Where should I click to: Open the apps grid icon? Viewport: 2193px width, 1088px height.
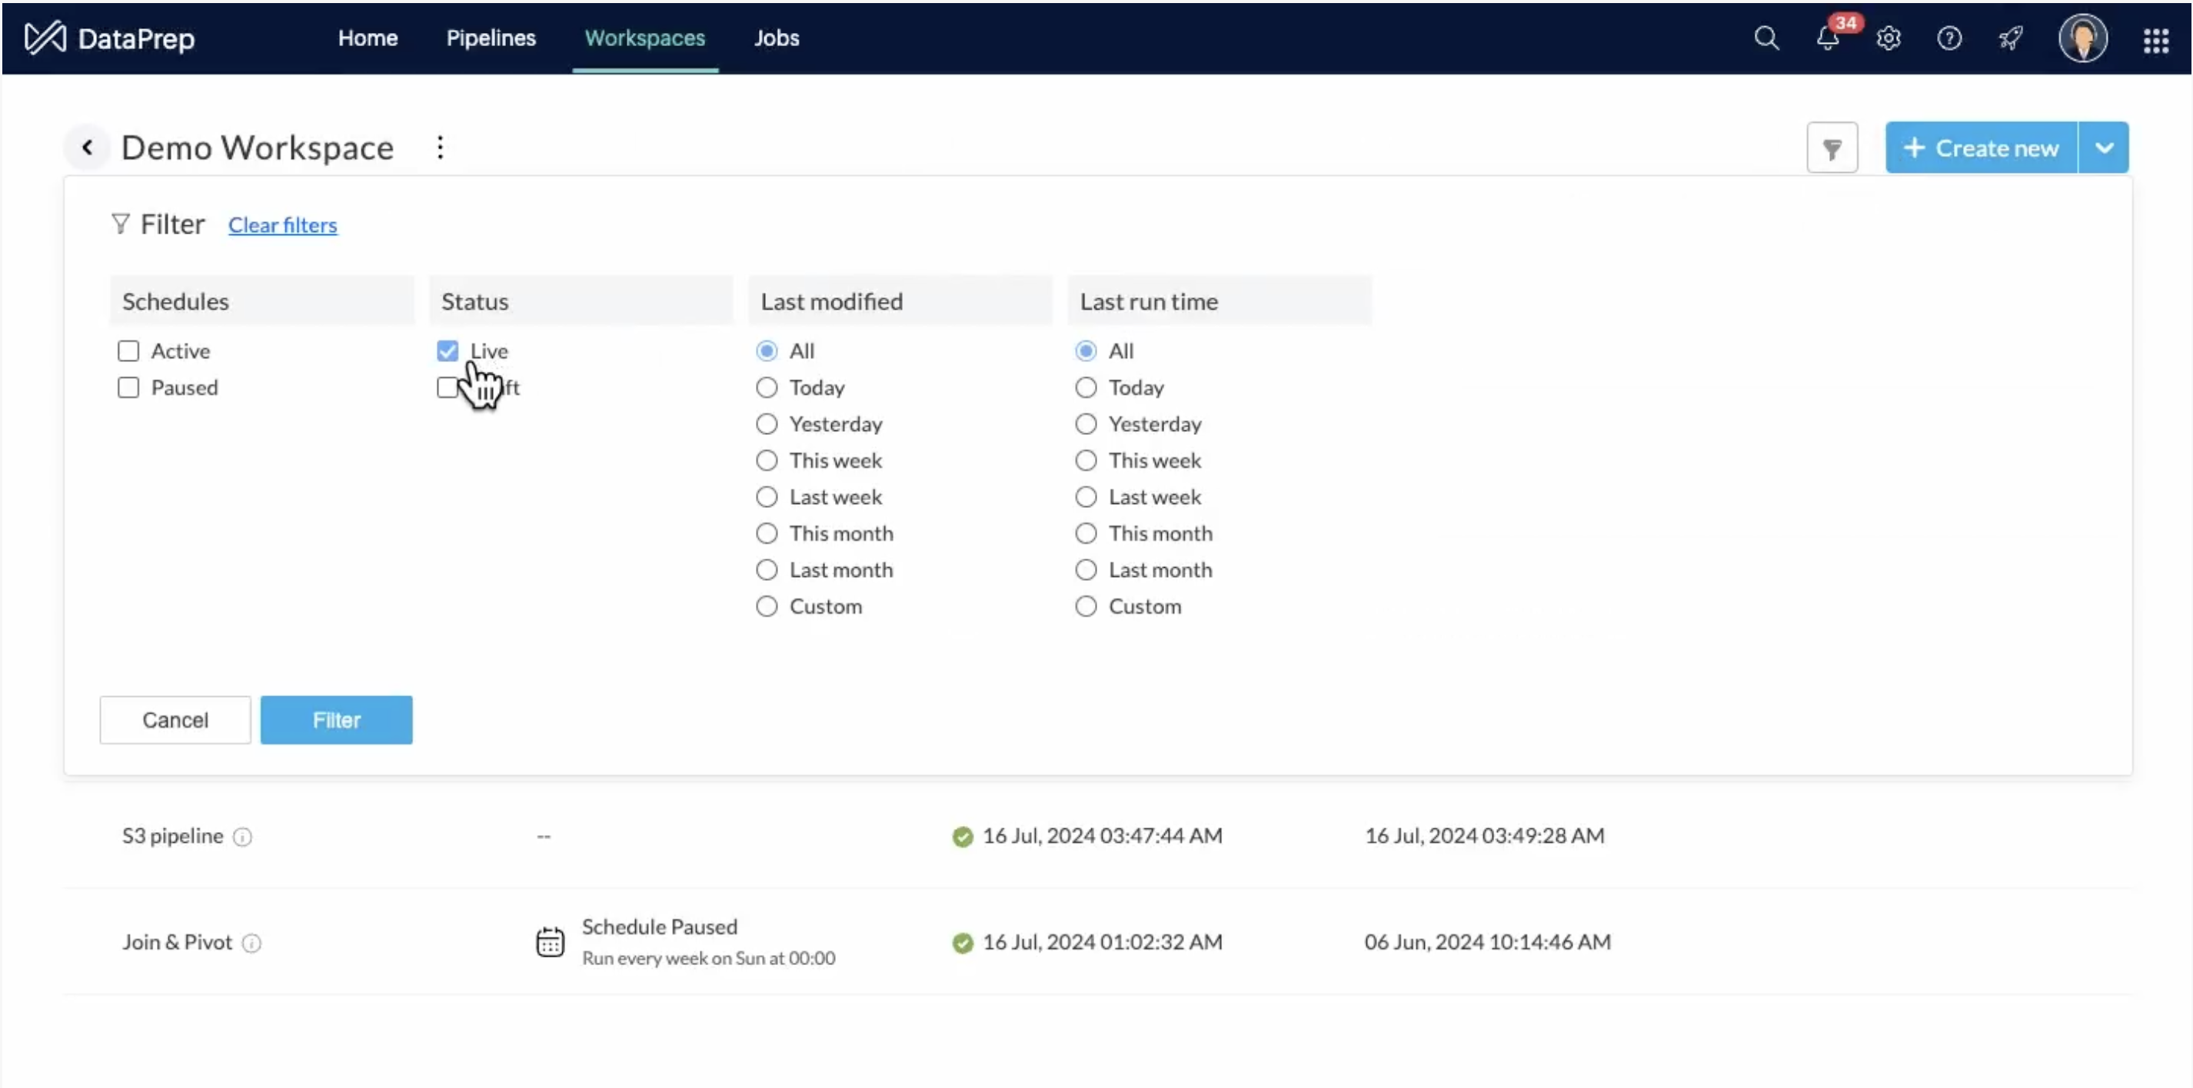(x=2155, y=40)
